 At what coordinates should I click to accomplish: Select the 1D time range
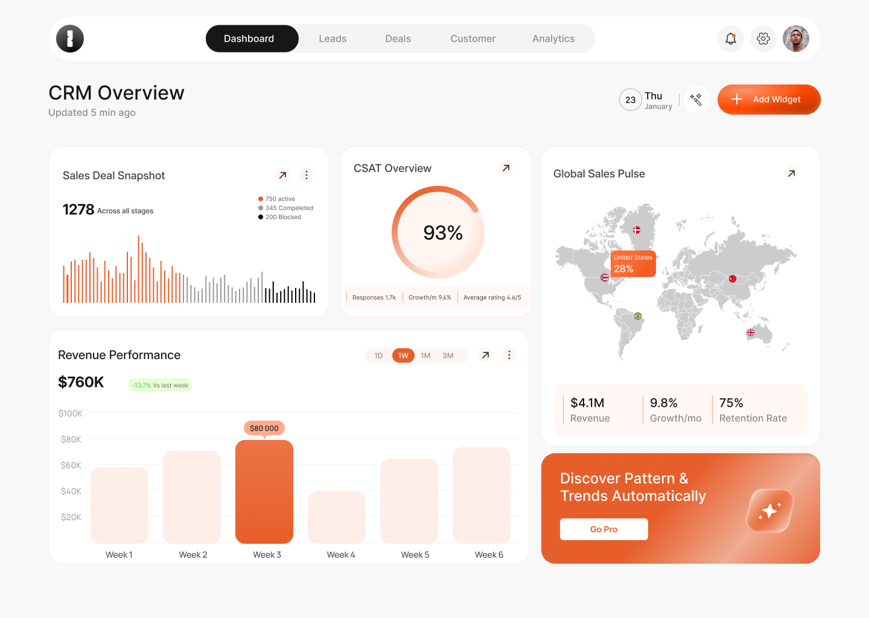click(x=378, y=355)
